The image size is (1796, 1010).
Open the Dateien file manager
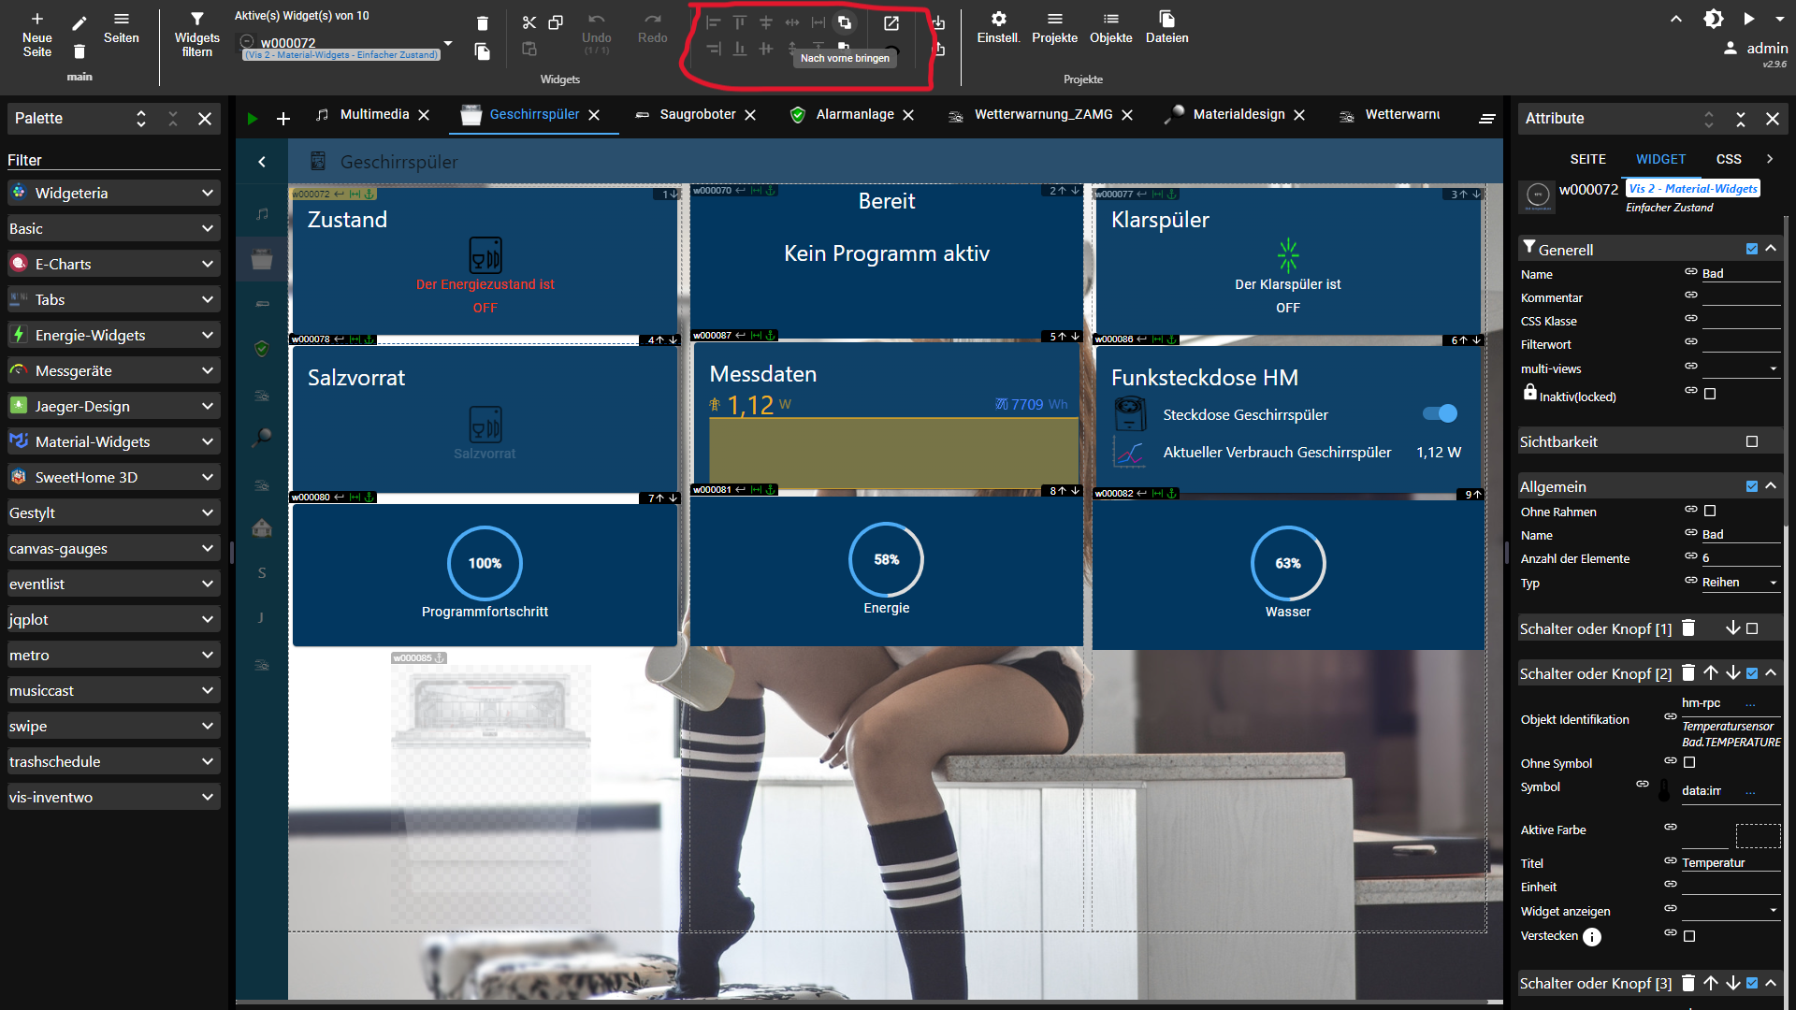pyautogui.click(x=1166, y=28)
